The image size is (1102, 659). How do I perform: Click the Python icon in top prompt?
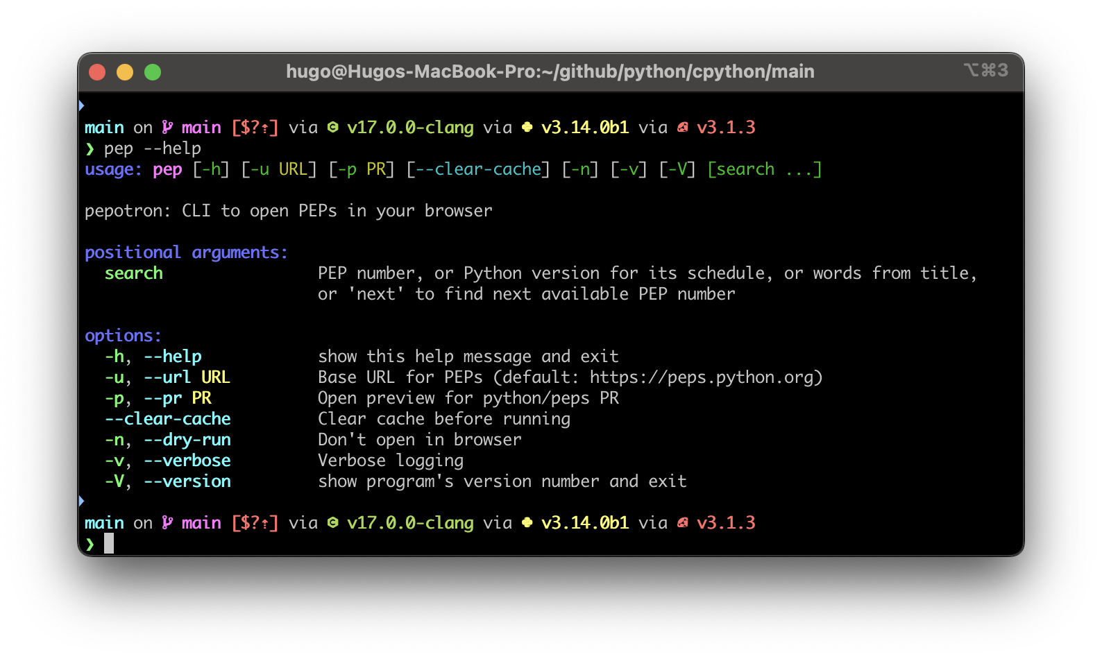527,127
